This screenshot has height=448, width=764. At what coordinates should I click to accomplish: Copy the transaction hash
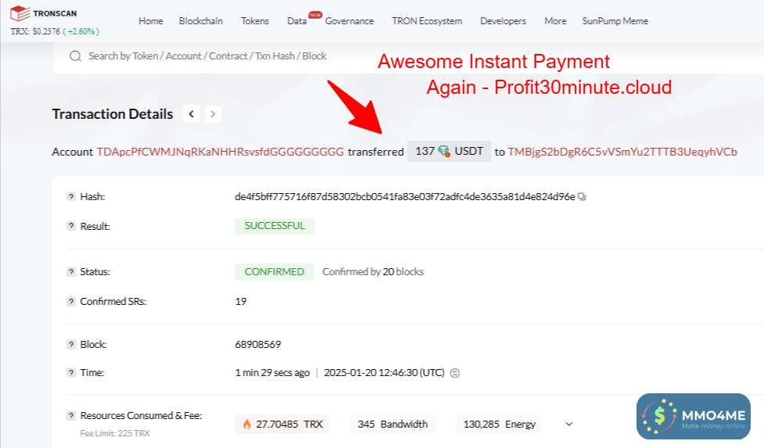click(x=582, y=197)
